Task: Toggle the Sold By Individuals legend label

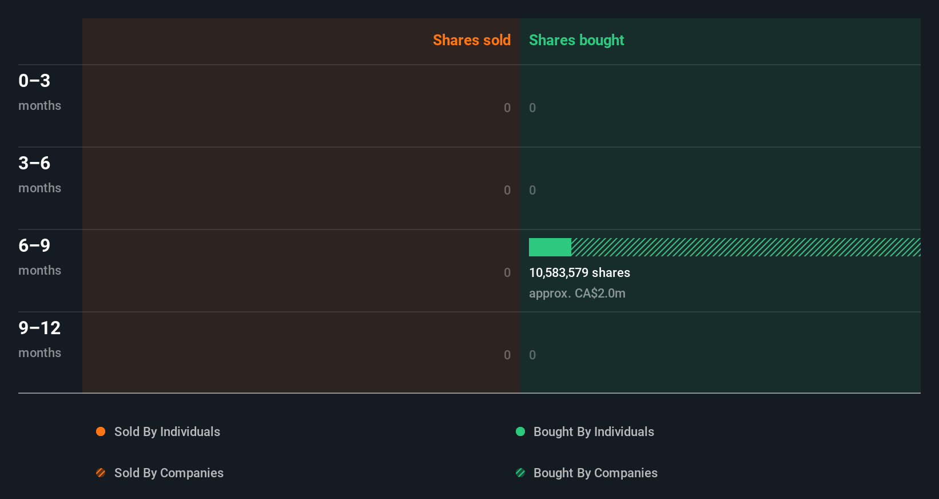Action: pos(167,431)
